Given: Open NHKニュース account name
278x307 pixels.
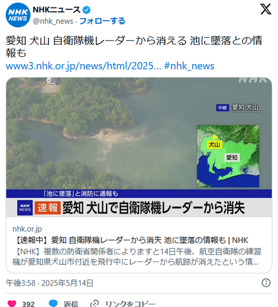Looking at the screenshot, I should tap(57, 10).
